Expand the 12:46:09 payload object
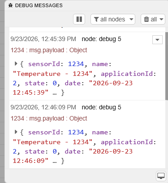 coord(16,132)
